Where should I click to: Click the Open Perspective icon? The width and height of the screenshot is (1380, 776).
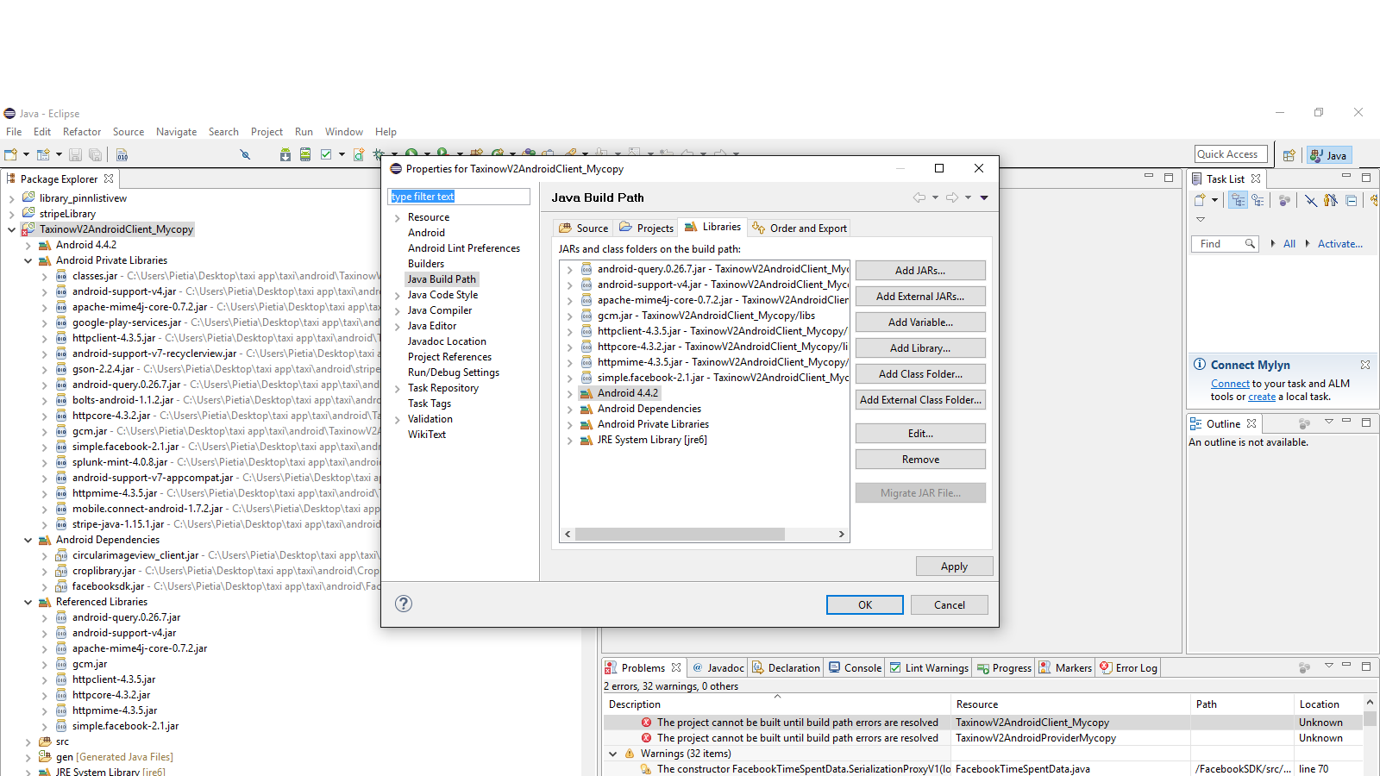(1289, 155)
